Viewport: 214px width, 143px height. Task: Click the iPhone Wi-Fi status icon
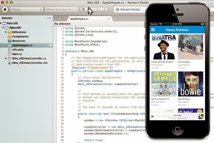(161, 24)
